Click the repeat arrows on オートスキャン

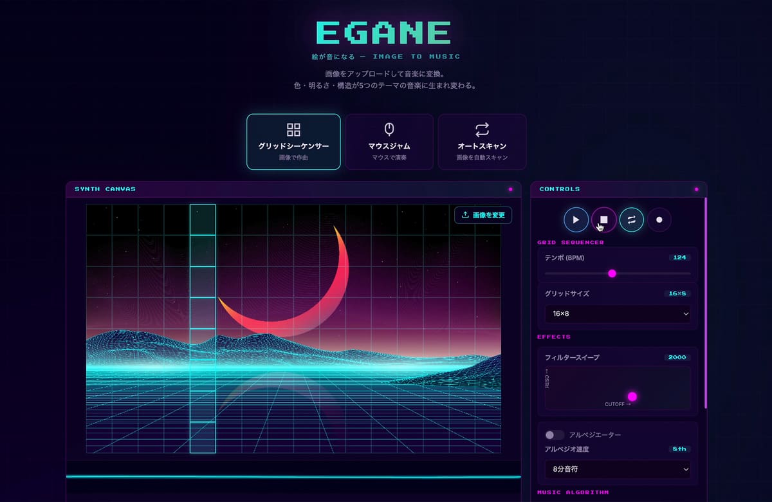point(482,129)
